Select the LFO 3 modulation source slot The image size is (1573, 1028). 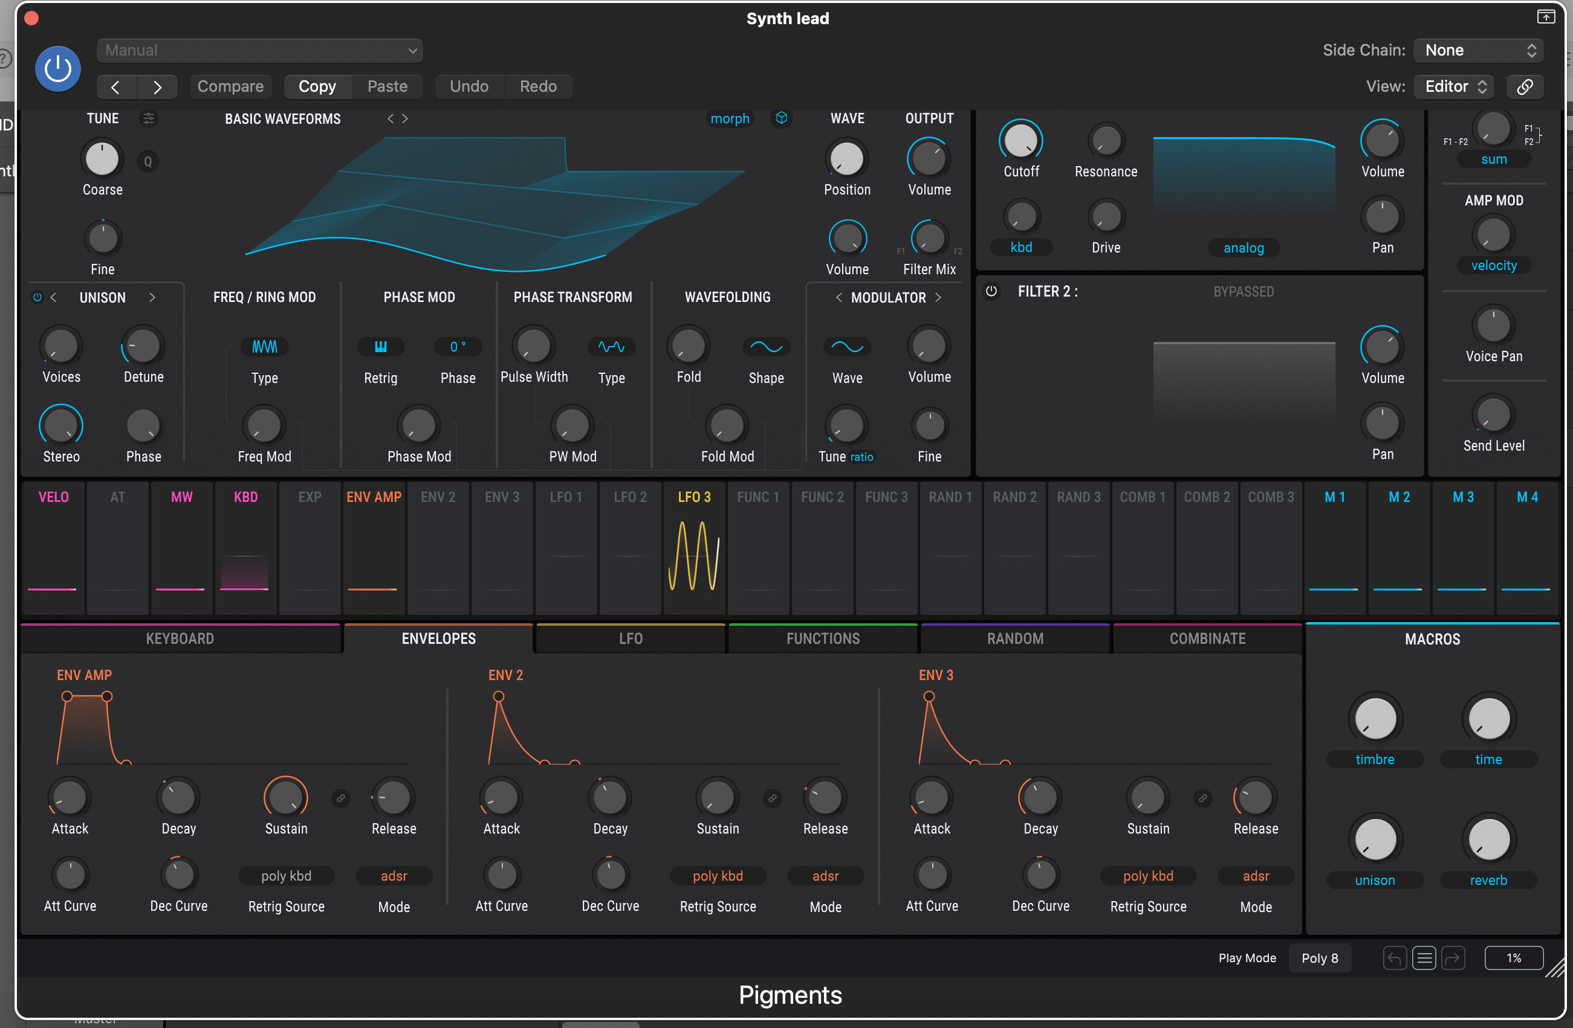[x=694, y=548]
